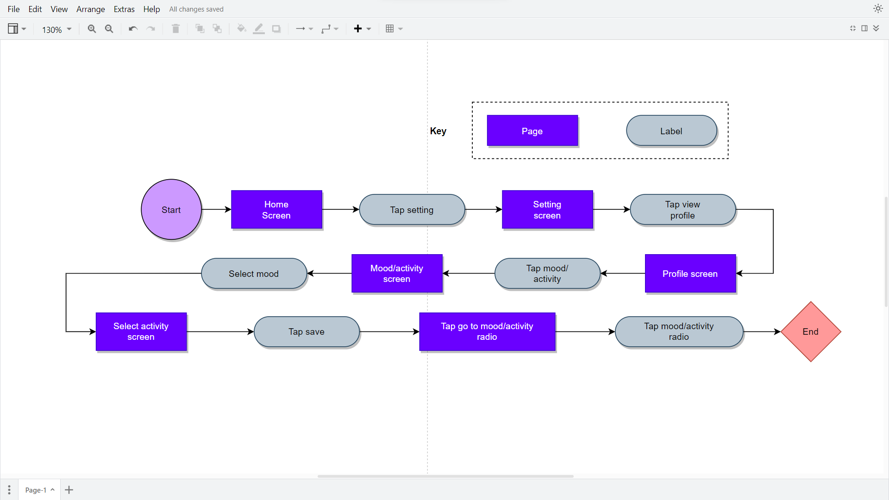
Task: Open the Extras menu
Action: point(124,9)
